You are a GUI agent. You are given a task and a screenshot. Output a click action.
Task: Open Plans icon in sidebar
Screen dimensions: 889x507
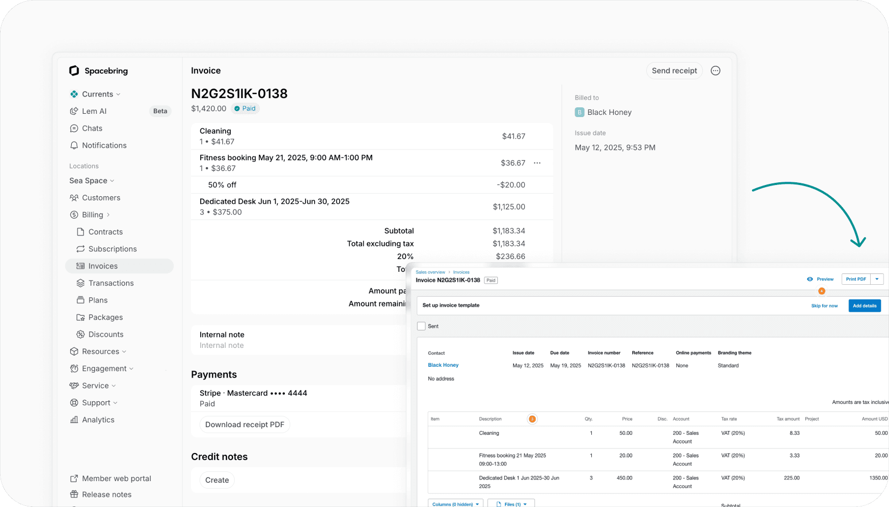(80, 300)
